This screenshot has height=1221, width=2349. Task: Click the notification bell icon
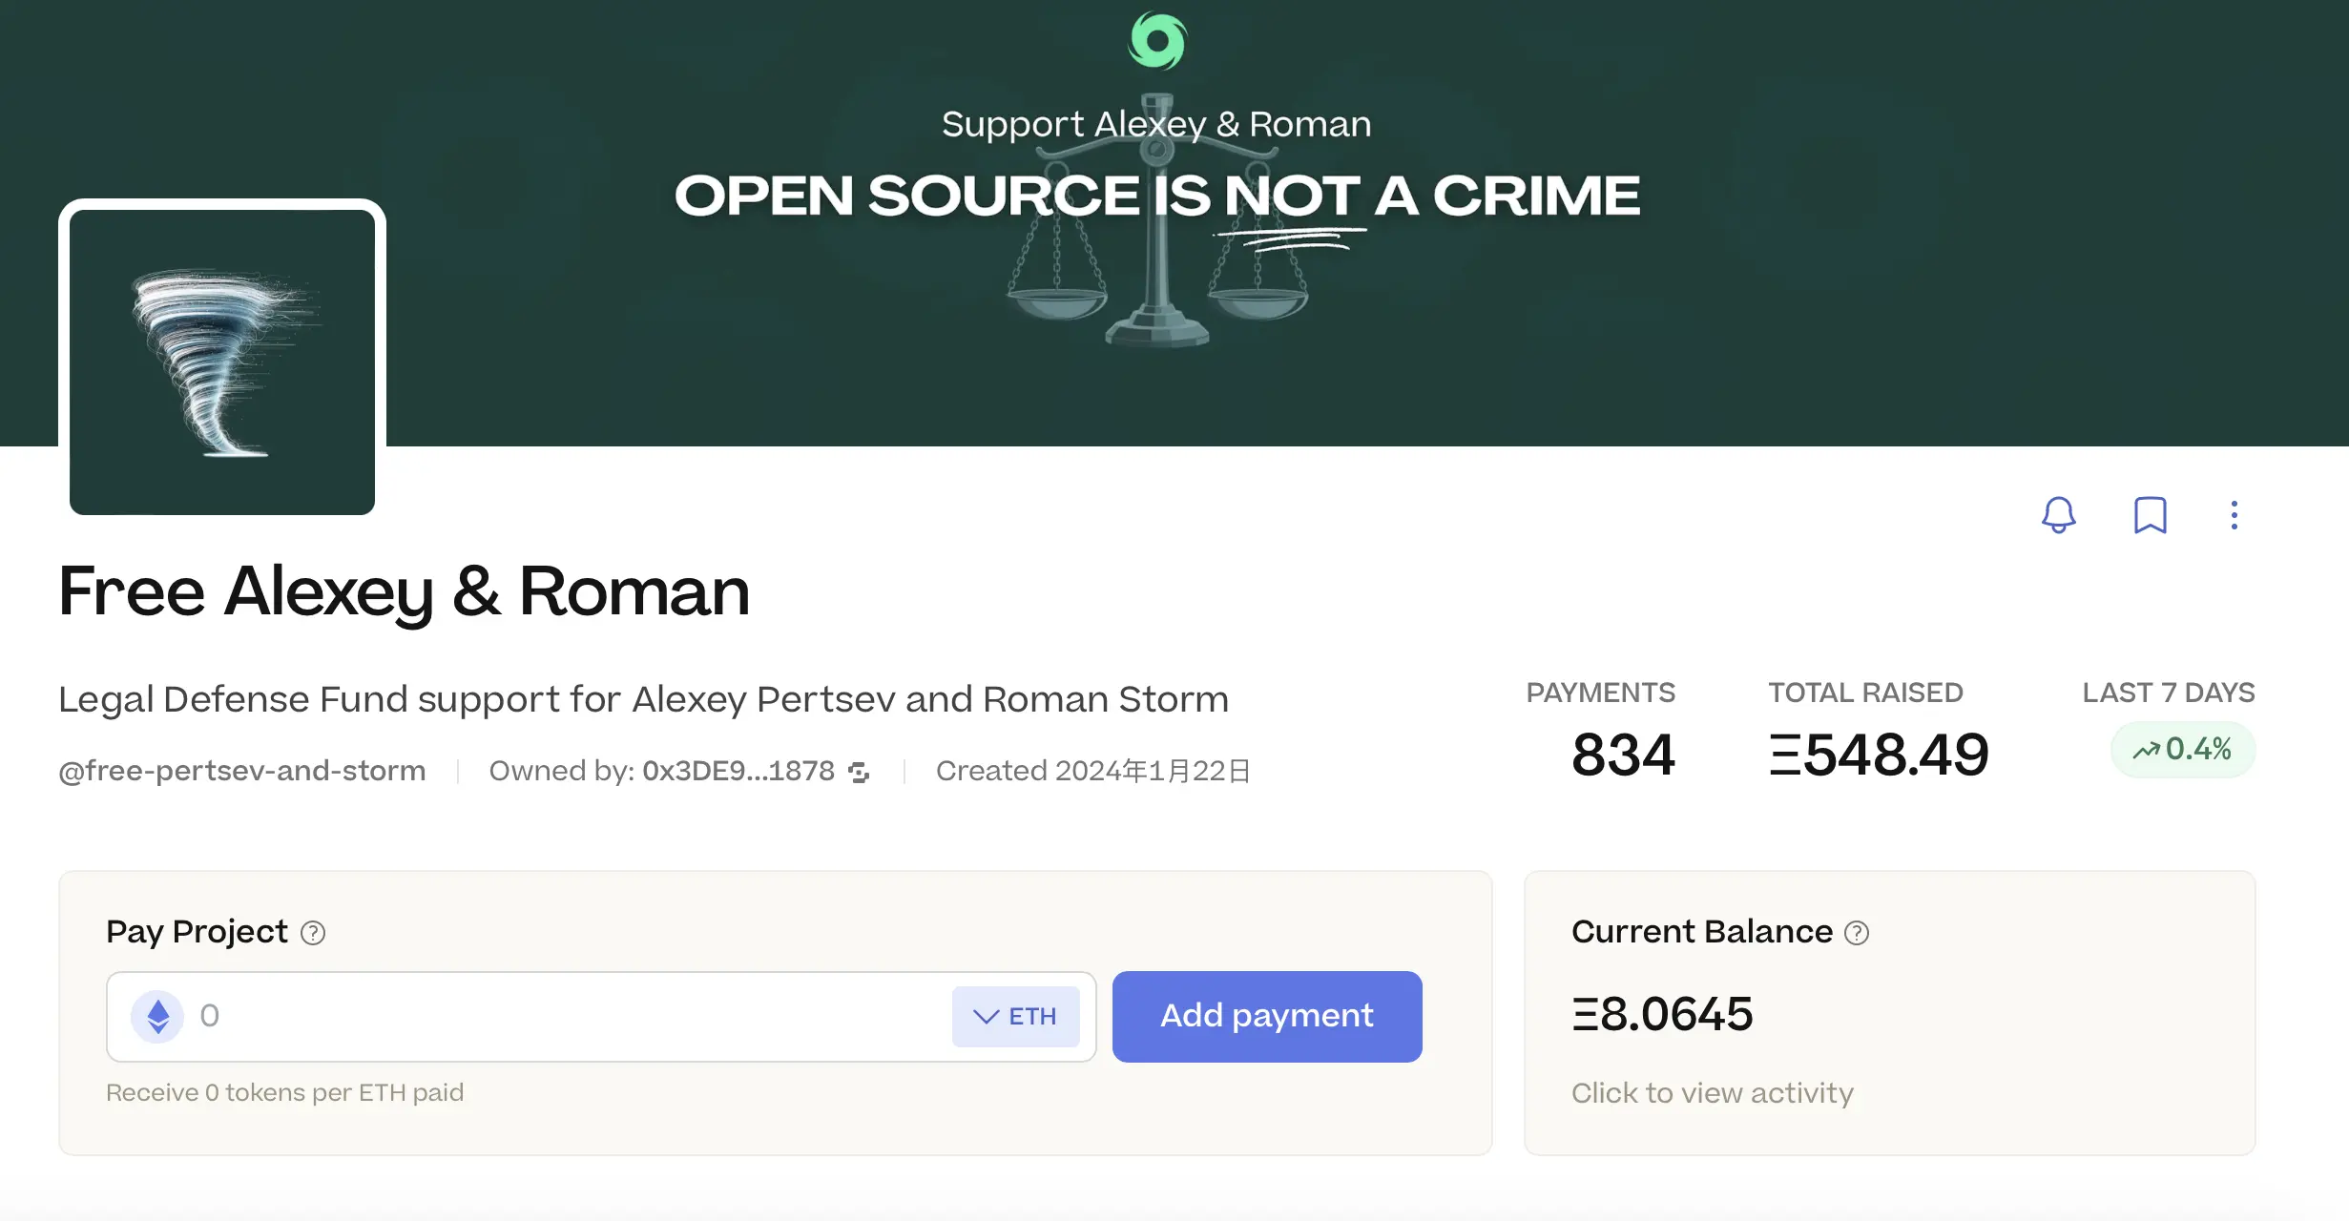coord(2058,515)
